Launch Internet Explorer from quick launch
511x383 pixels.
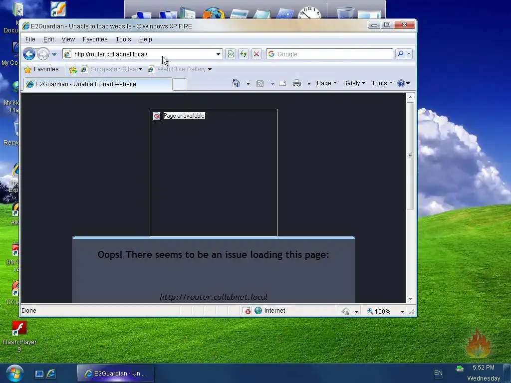point(51,374)
